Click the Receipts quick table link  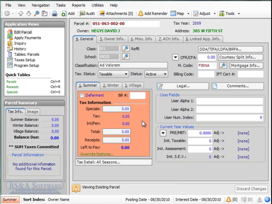(12, 87)
